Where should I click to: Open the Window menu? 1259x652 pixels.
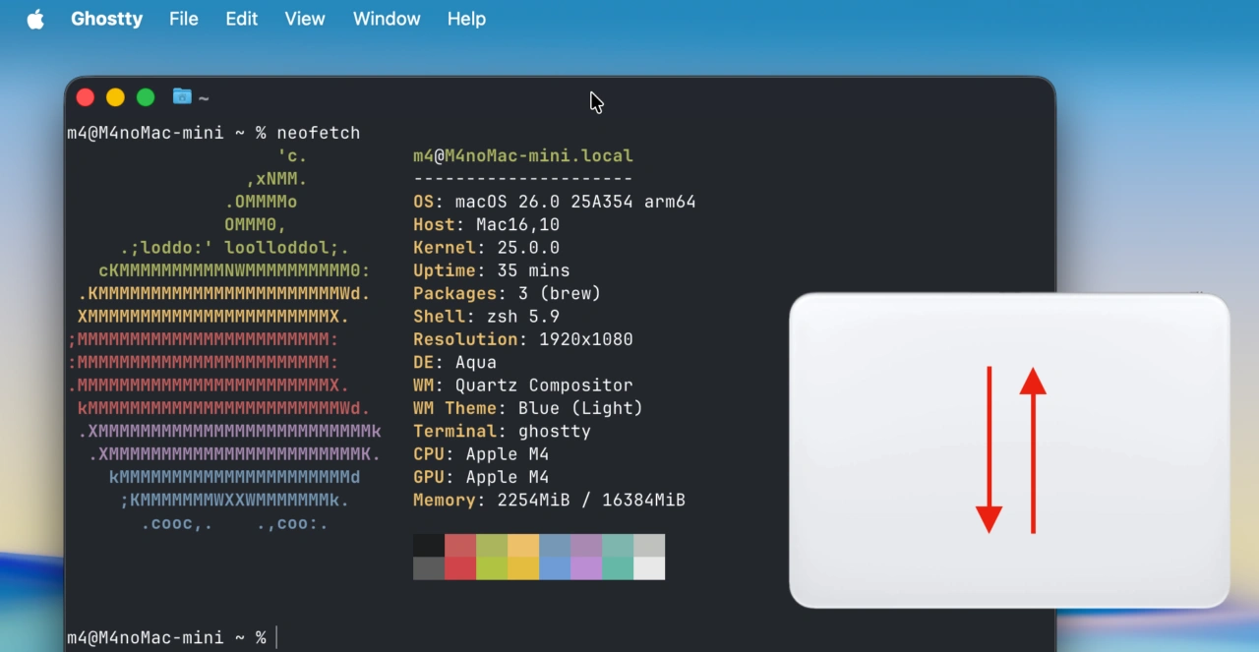(386, 18)
